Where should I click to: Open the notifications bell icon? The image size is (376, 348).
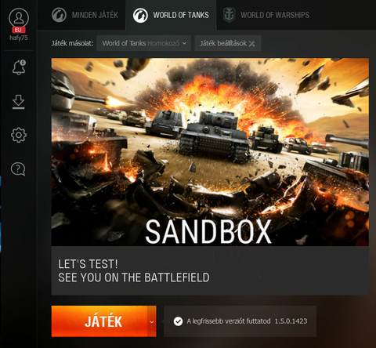click(19, 67)
